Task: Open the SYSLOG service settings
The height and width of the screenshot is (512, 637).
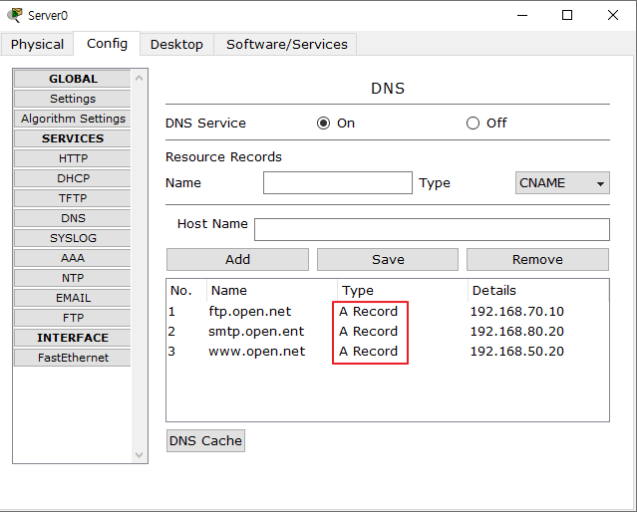Action: pyautogui.click(x=73, y=238)
